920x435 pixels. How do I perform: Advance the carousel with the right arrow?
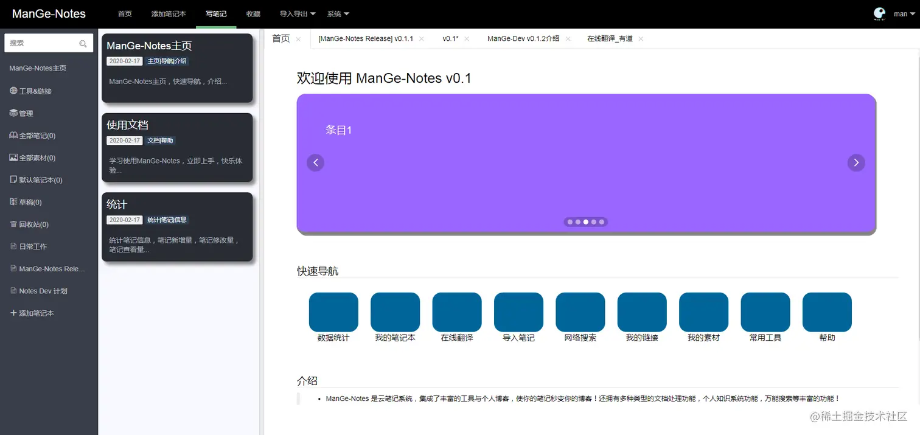pos(856,162)
